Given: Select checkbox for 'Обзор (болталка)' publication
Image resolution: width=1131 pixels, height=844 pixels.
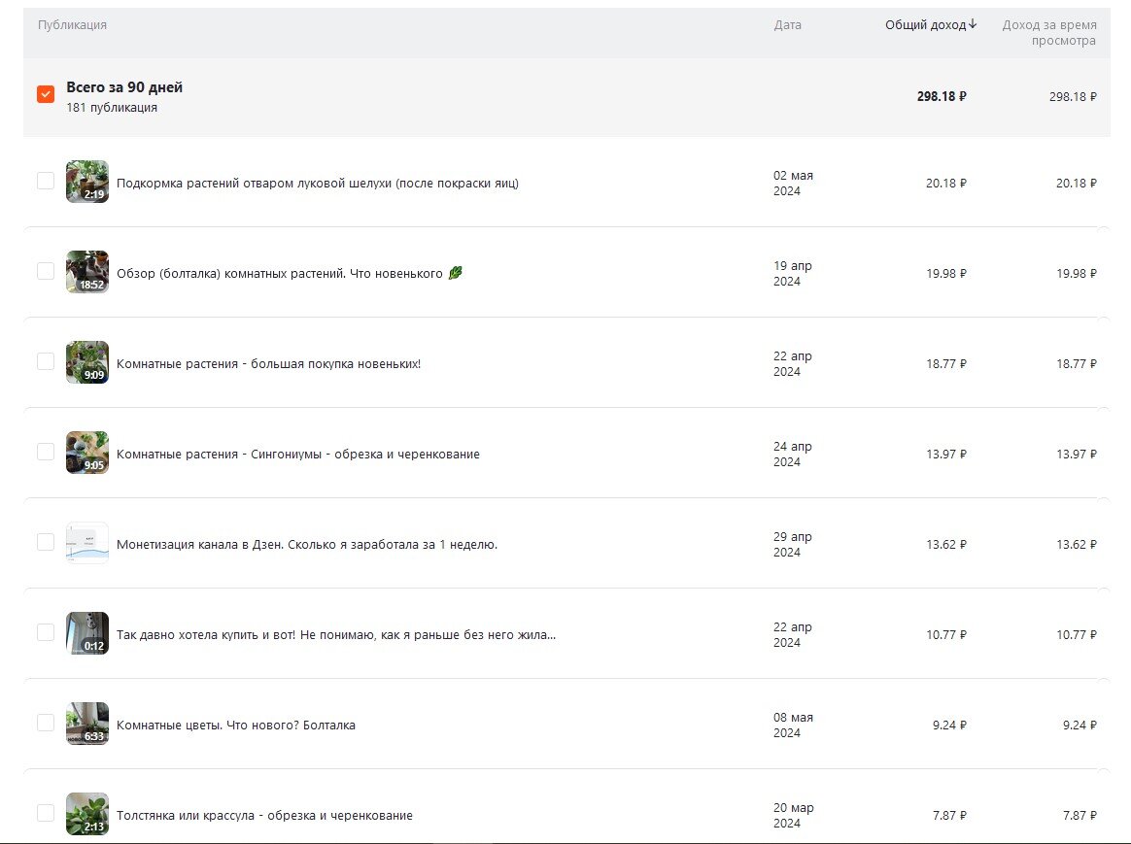Looking at the screenshot, I should point(46,271).
